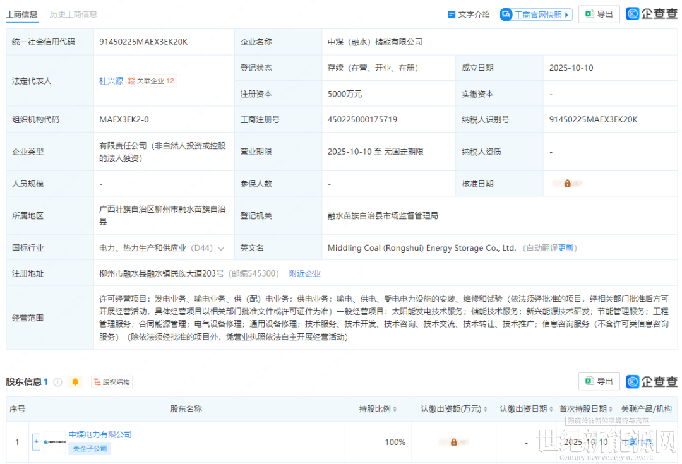Open the 工商官网快照 snapshot button

535,15
